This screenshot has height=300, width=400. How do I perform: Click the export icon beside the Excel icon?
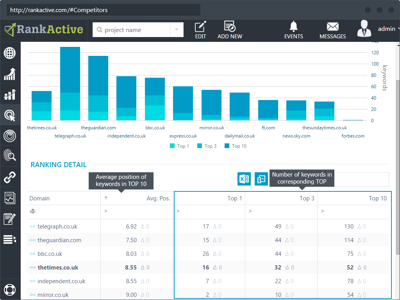pos(261,179)
